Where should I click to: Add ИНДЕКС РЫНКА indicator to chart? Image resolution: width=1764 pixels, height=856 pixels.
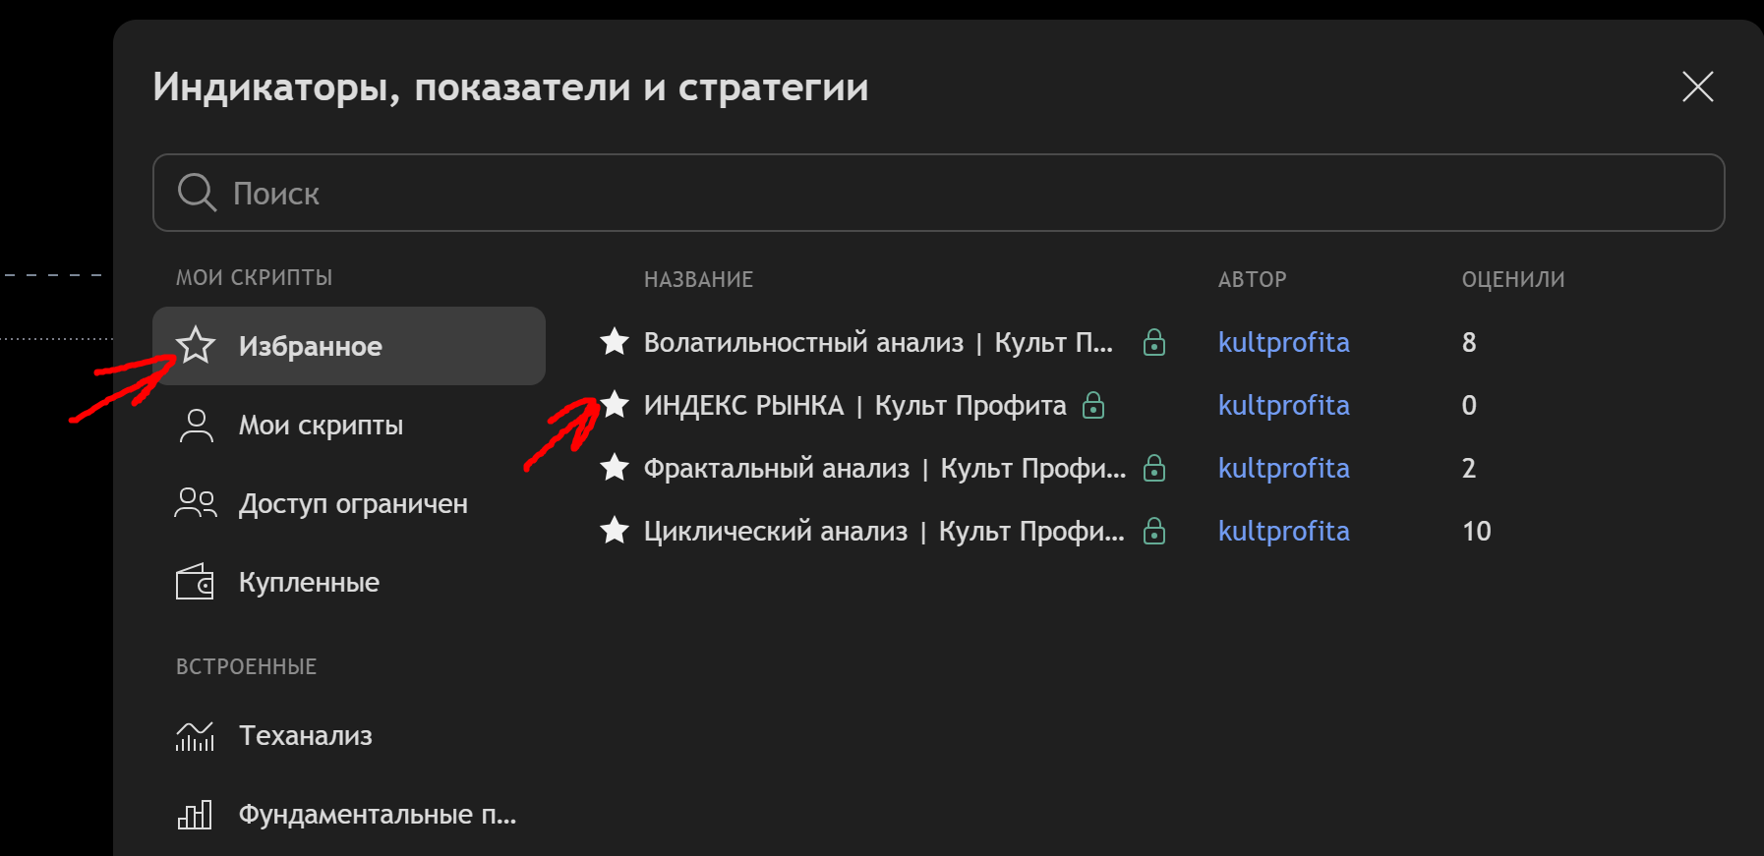pyautogui.click(x=853, y=405)
